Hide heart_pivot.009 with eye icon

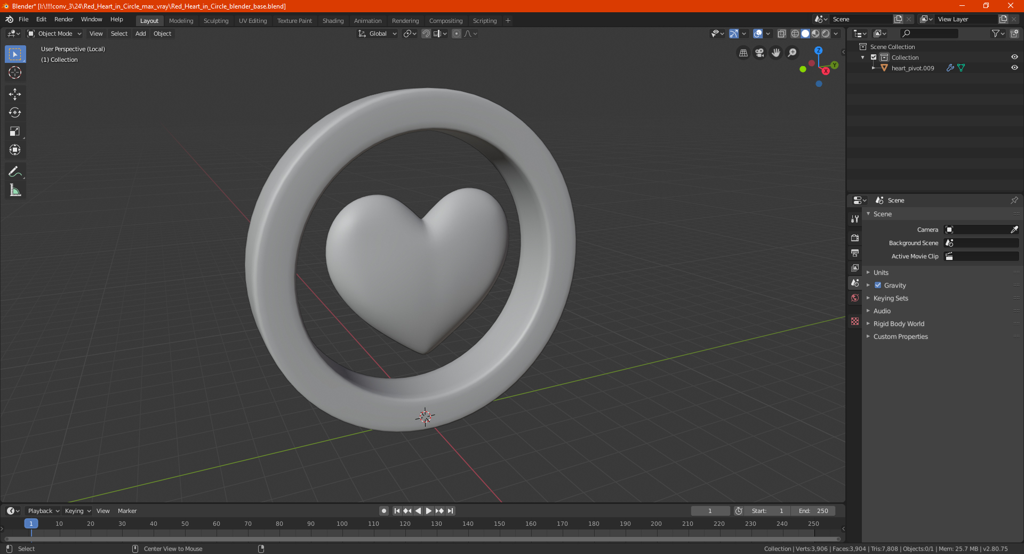pos(1014,68)
